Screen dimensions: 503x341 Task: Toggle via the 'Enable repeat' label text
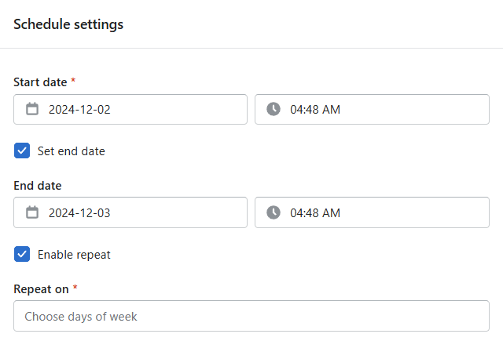click(74, 255)
